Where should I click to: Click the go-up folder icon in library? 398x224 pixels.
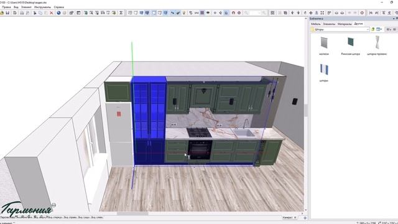click(373, 29)
